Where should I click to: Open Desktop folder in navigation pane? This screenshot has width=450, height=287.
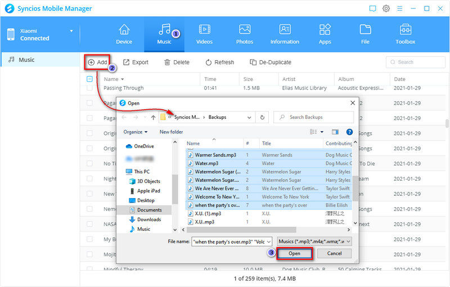click(142, 200)
